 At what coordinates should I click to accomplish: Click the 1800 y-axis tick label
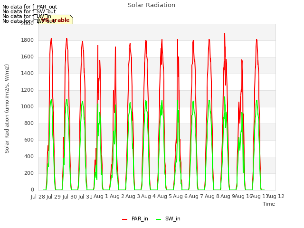pyautogui.click(x=28, y=40)
